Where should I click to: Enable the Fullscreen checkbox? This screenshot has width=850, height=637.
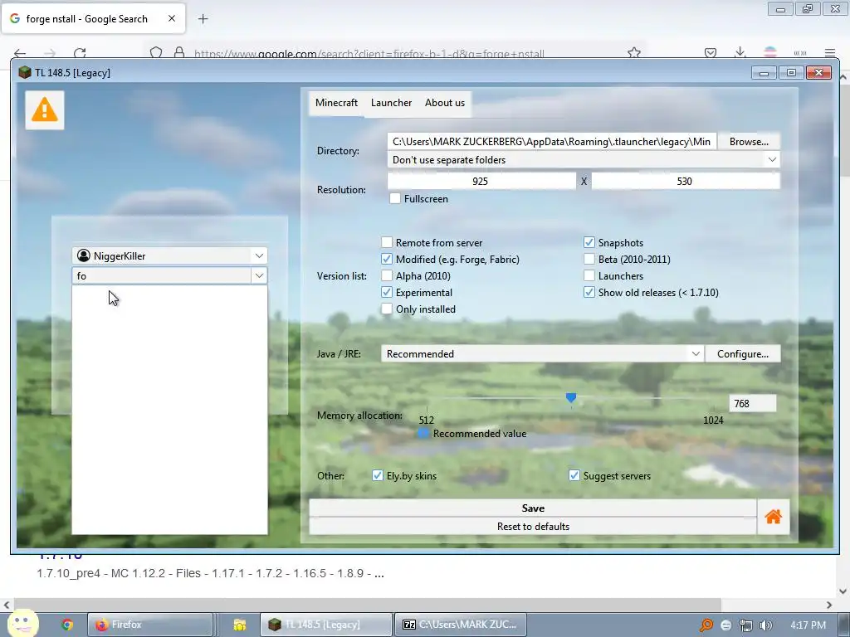(x=395, y=199)
